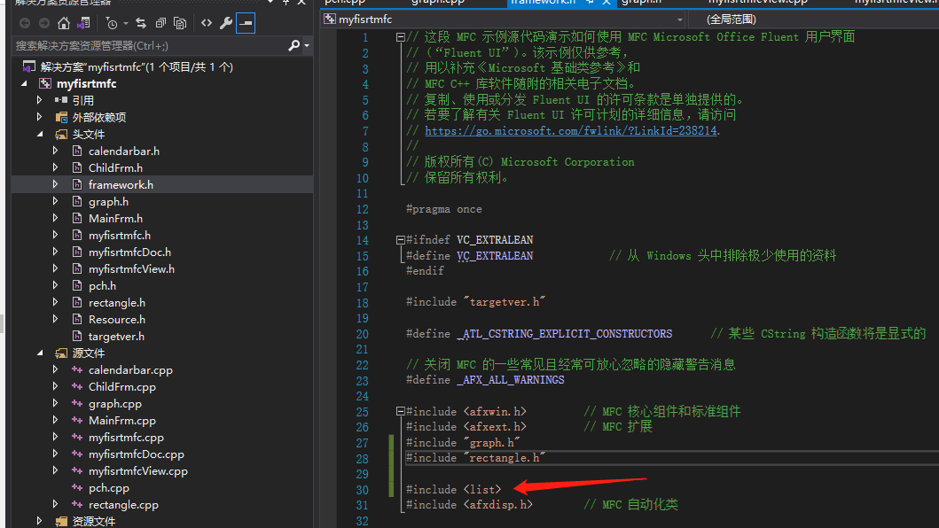Go to Home view in Solution Explorer
This screenshot has width=939, height=528.
pyautogui.click(x=64, y=23)
